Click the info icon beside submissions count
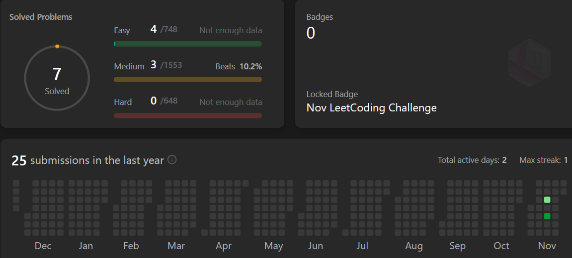The height and width of the screenshot is (258, 572). (x=172, y=160)
